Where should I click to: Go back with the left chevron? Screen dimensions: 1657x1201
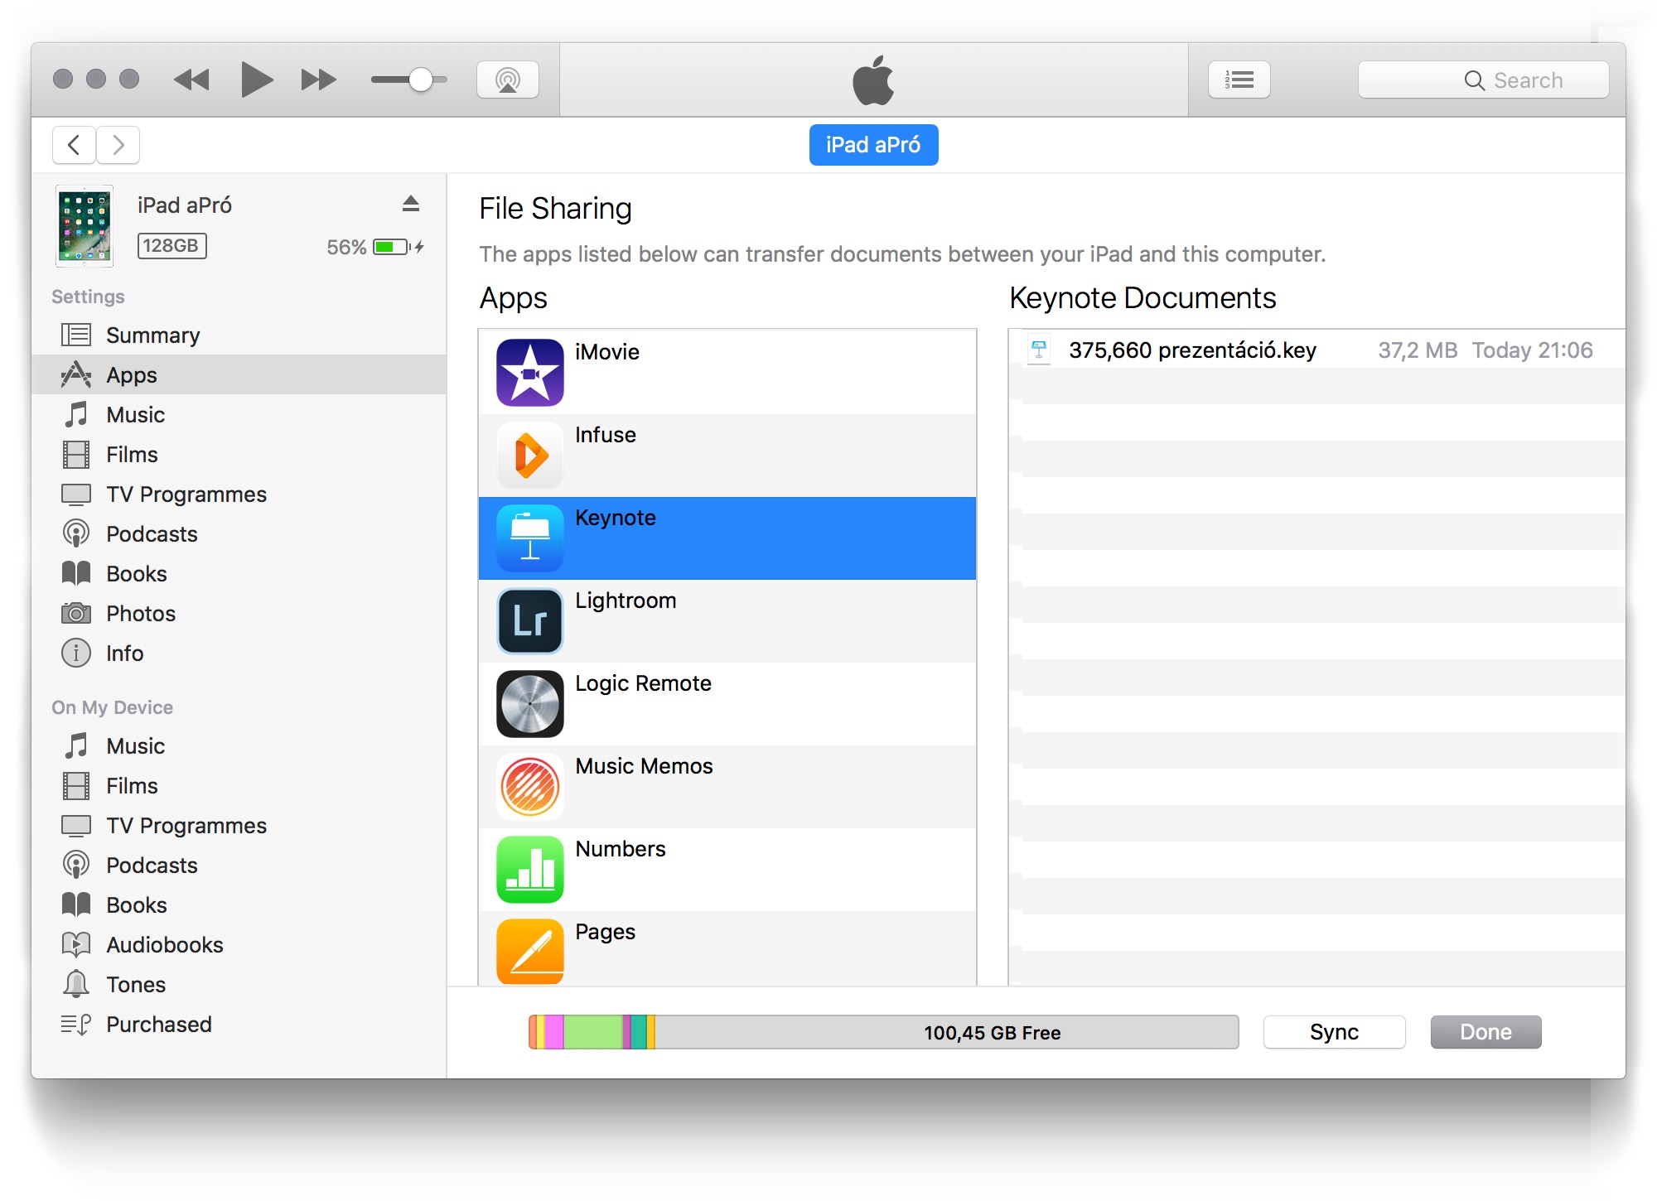(74, 145)
